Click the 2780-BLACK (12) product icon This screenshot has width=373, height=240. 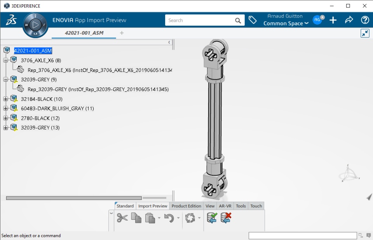(x=14, y=117)
